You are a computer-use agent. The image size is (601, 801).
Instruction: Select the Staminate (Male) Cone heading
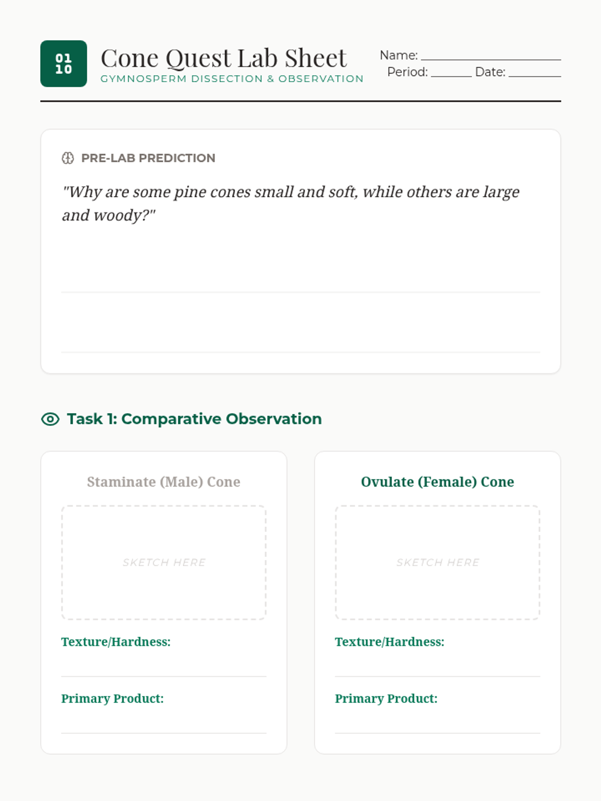(164, 482)
